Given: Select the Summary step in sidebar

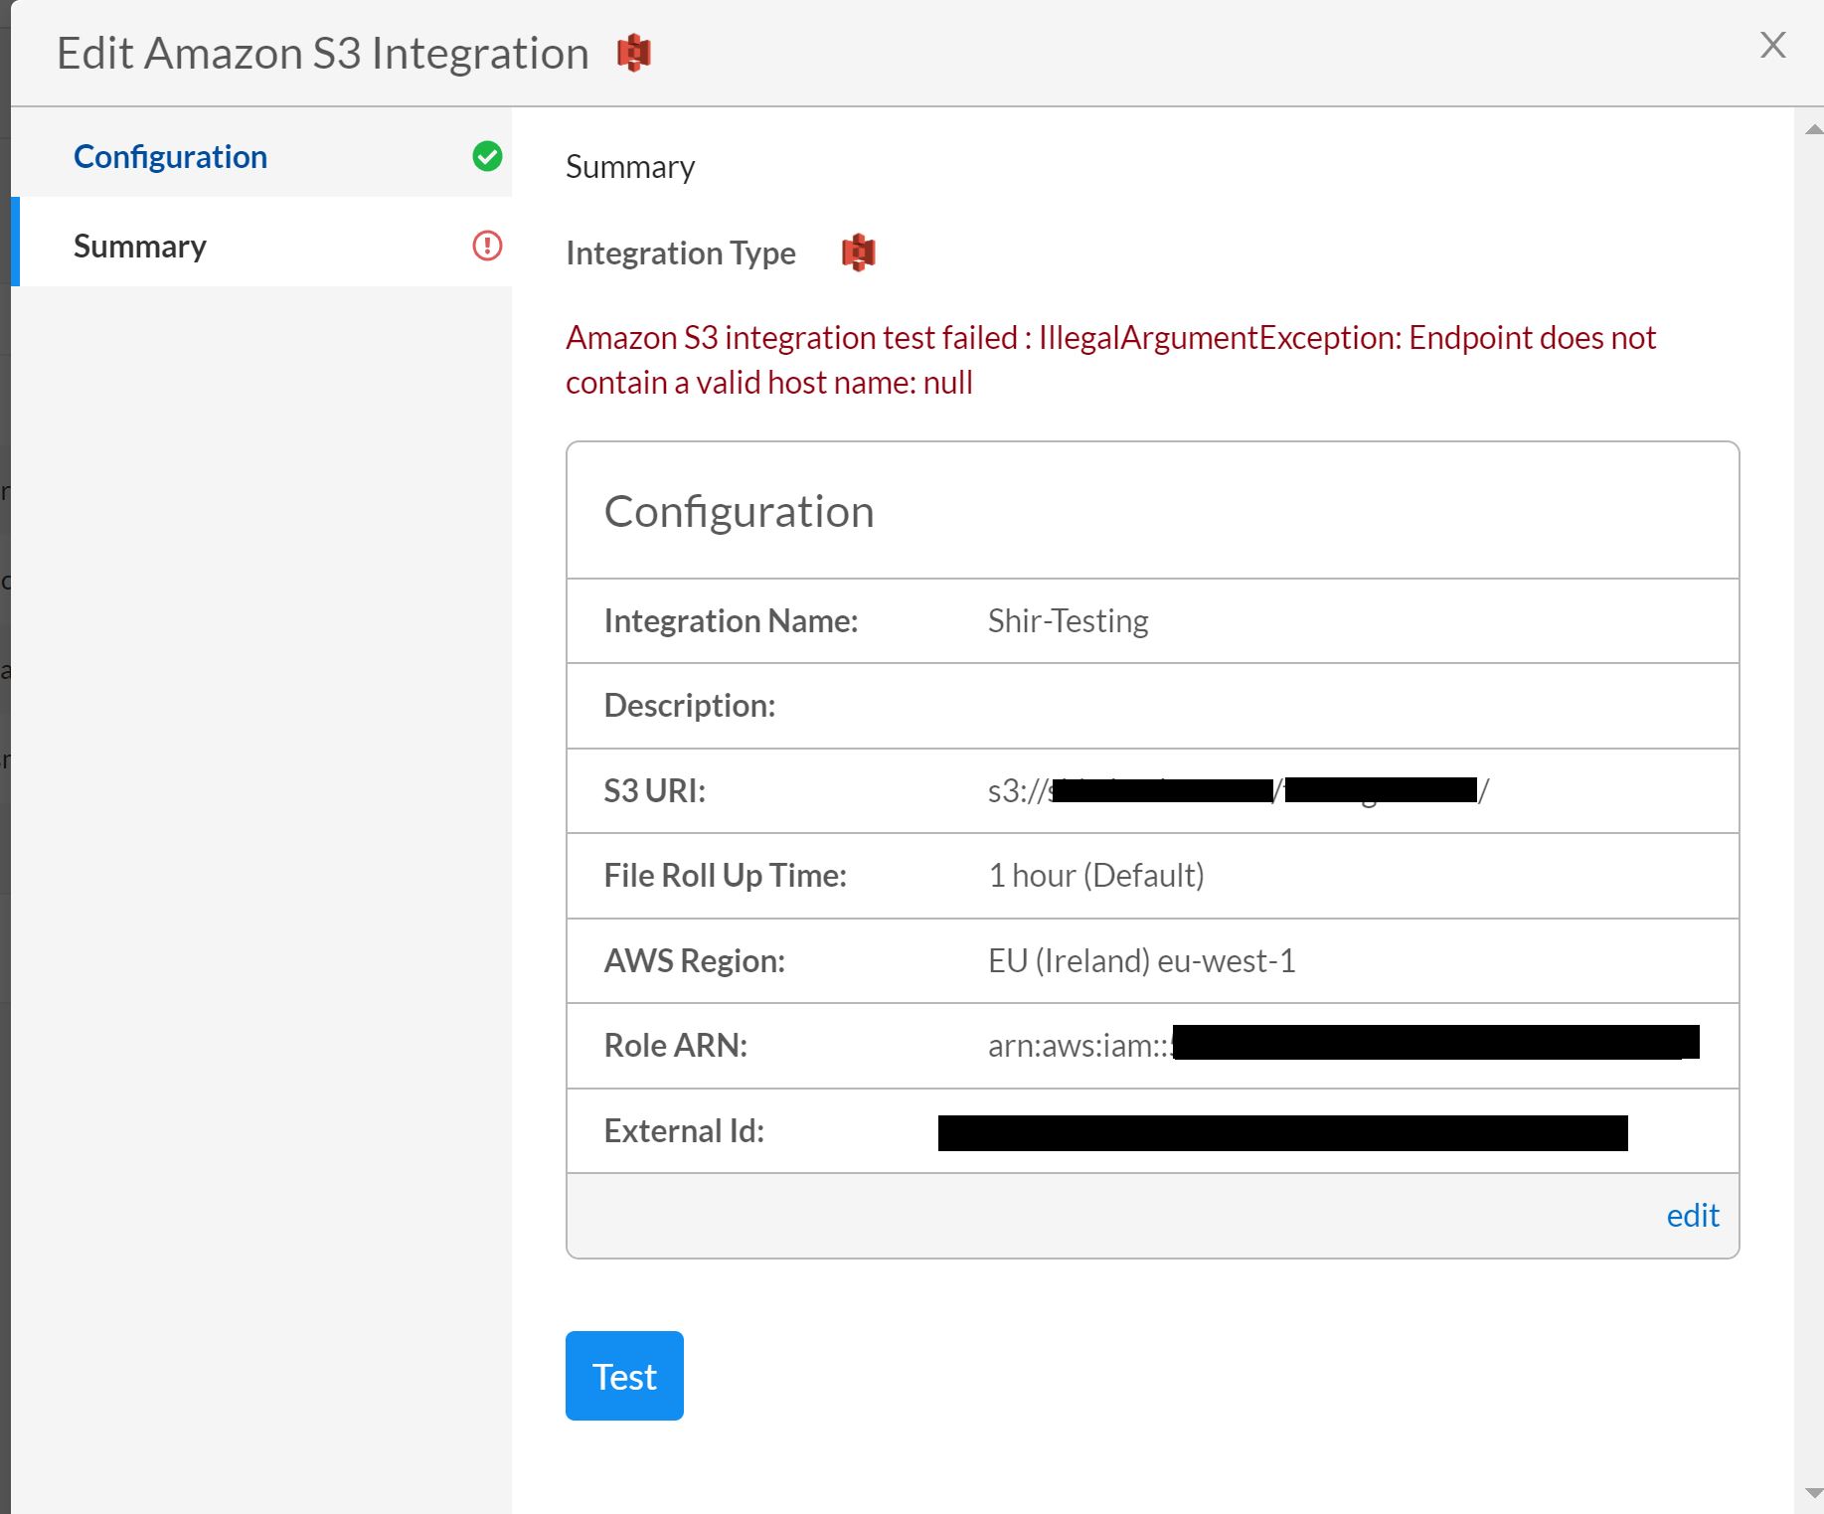Looking at the screenshot, I should coord(140,247).
